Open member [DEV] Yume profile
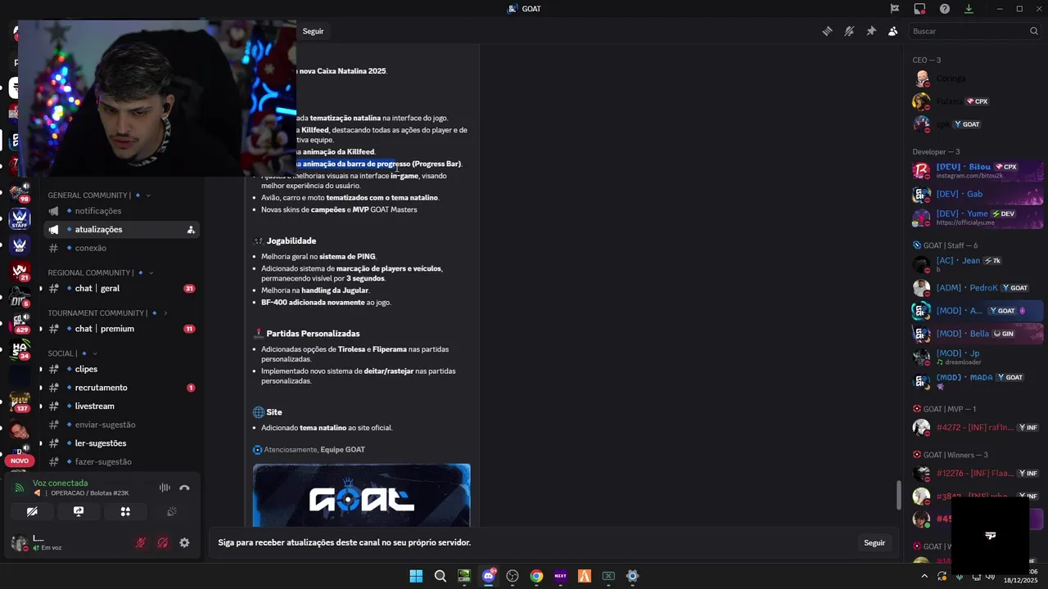The height and width of the screenshot is (589, 1048). click(x=977, y=218)
